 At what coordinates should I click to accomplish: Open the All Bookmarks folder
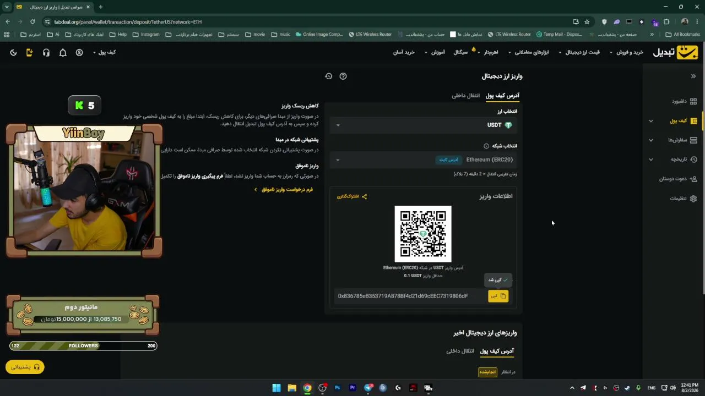click(x=683, y=35)
